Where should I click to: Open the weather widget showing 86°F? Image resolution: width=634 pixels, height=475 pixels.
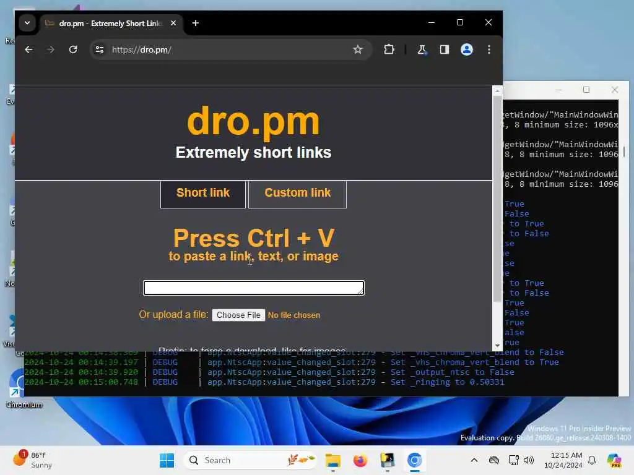point(32,460)
